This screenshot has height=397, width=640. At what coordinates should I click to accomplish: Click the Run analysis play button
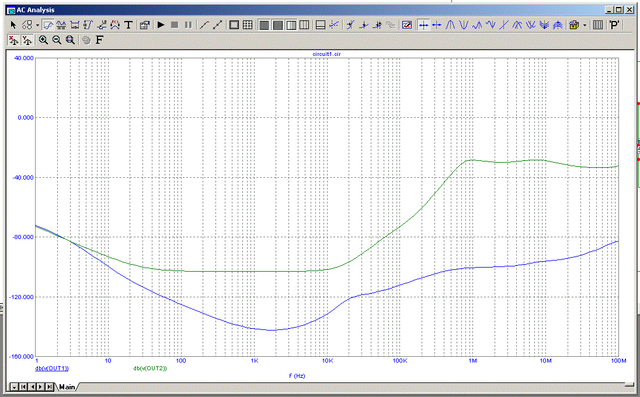(161, 25)
